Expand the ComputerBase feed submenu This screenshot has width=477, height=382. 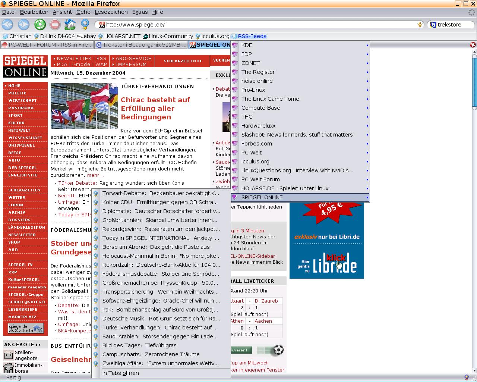coord(367,108)
